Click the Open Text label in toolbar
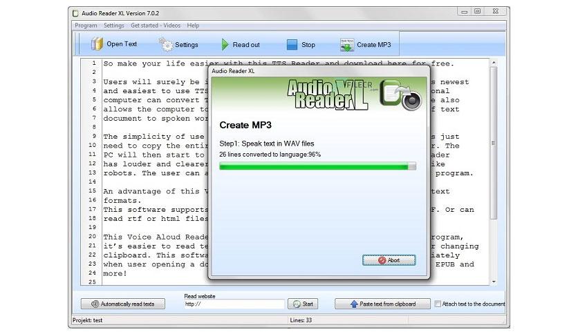This screenshot has width=578, height=334. click(x=122, y=43)
